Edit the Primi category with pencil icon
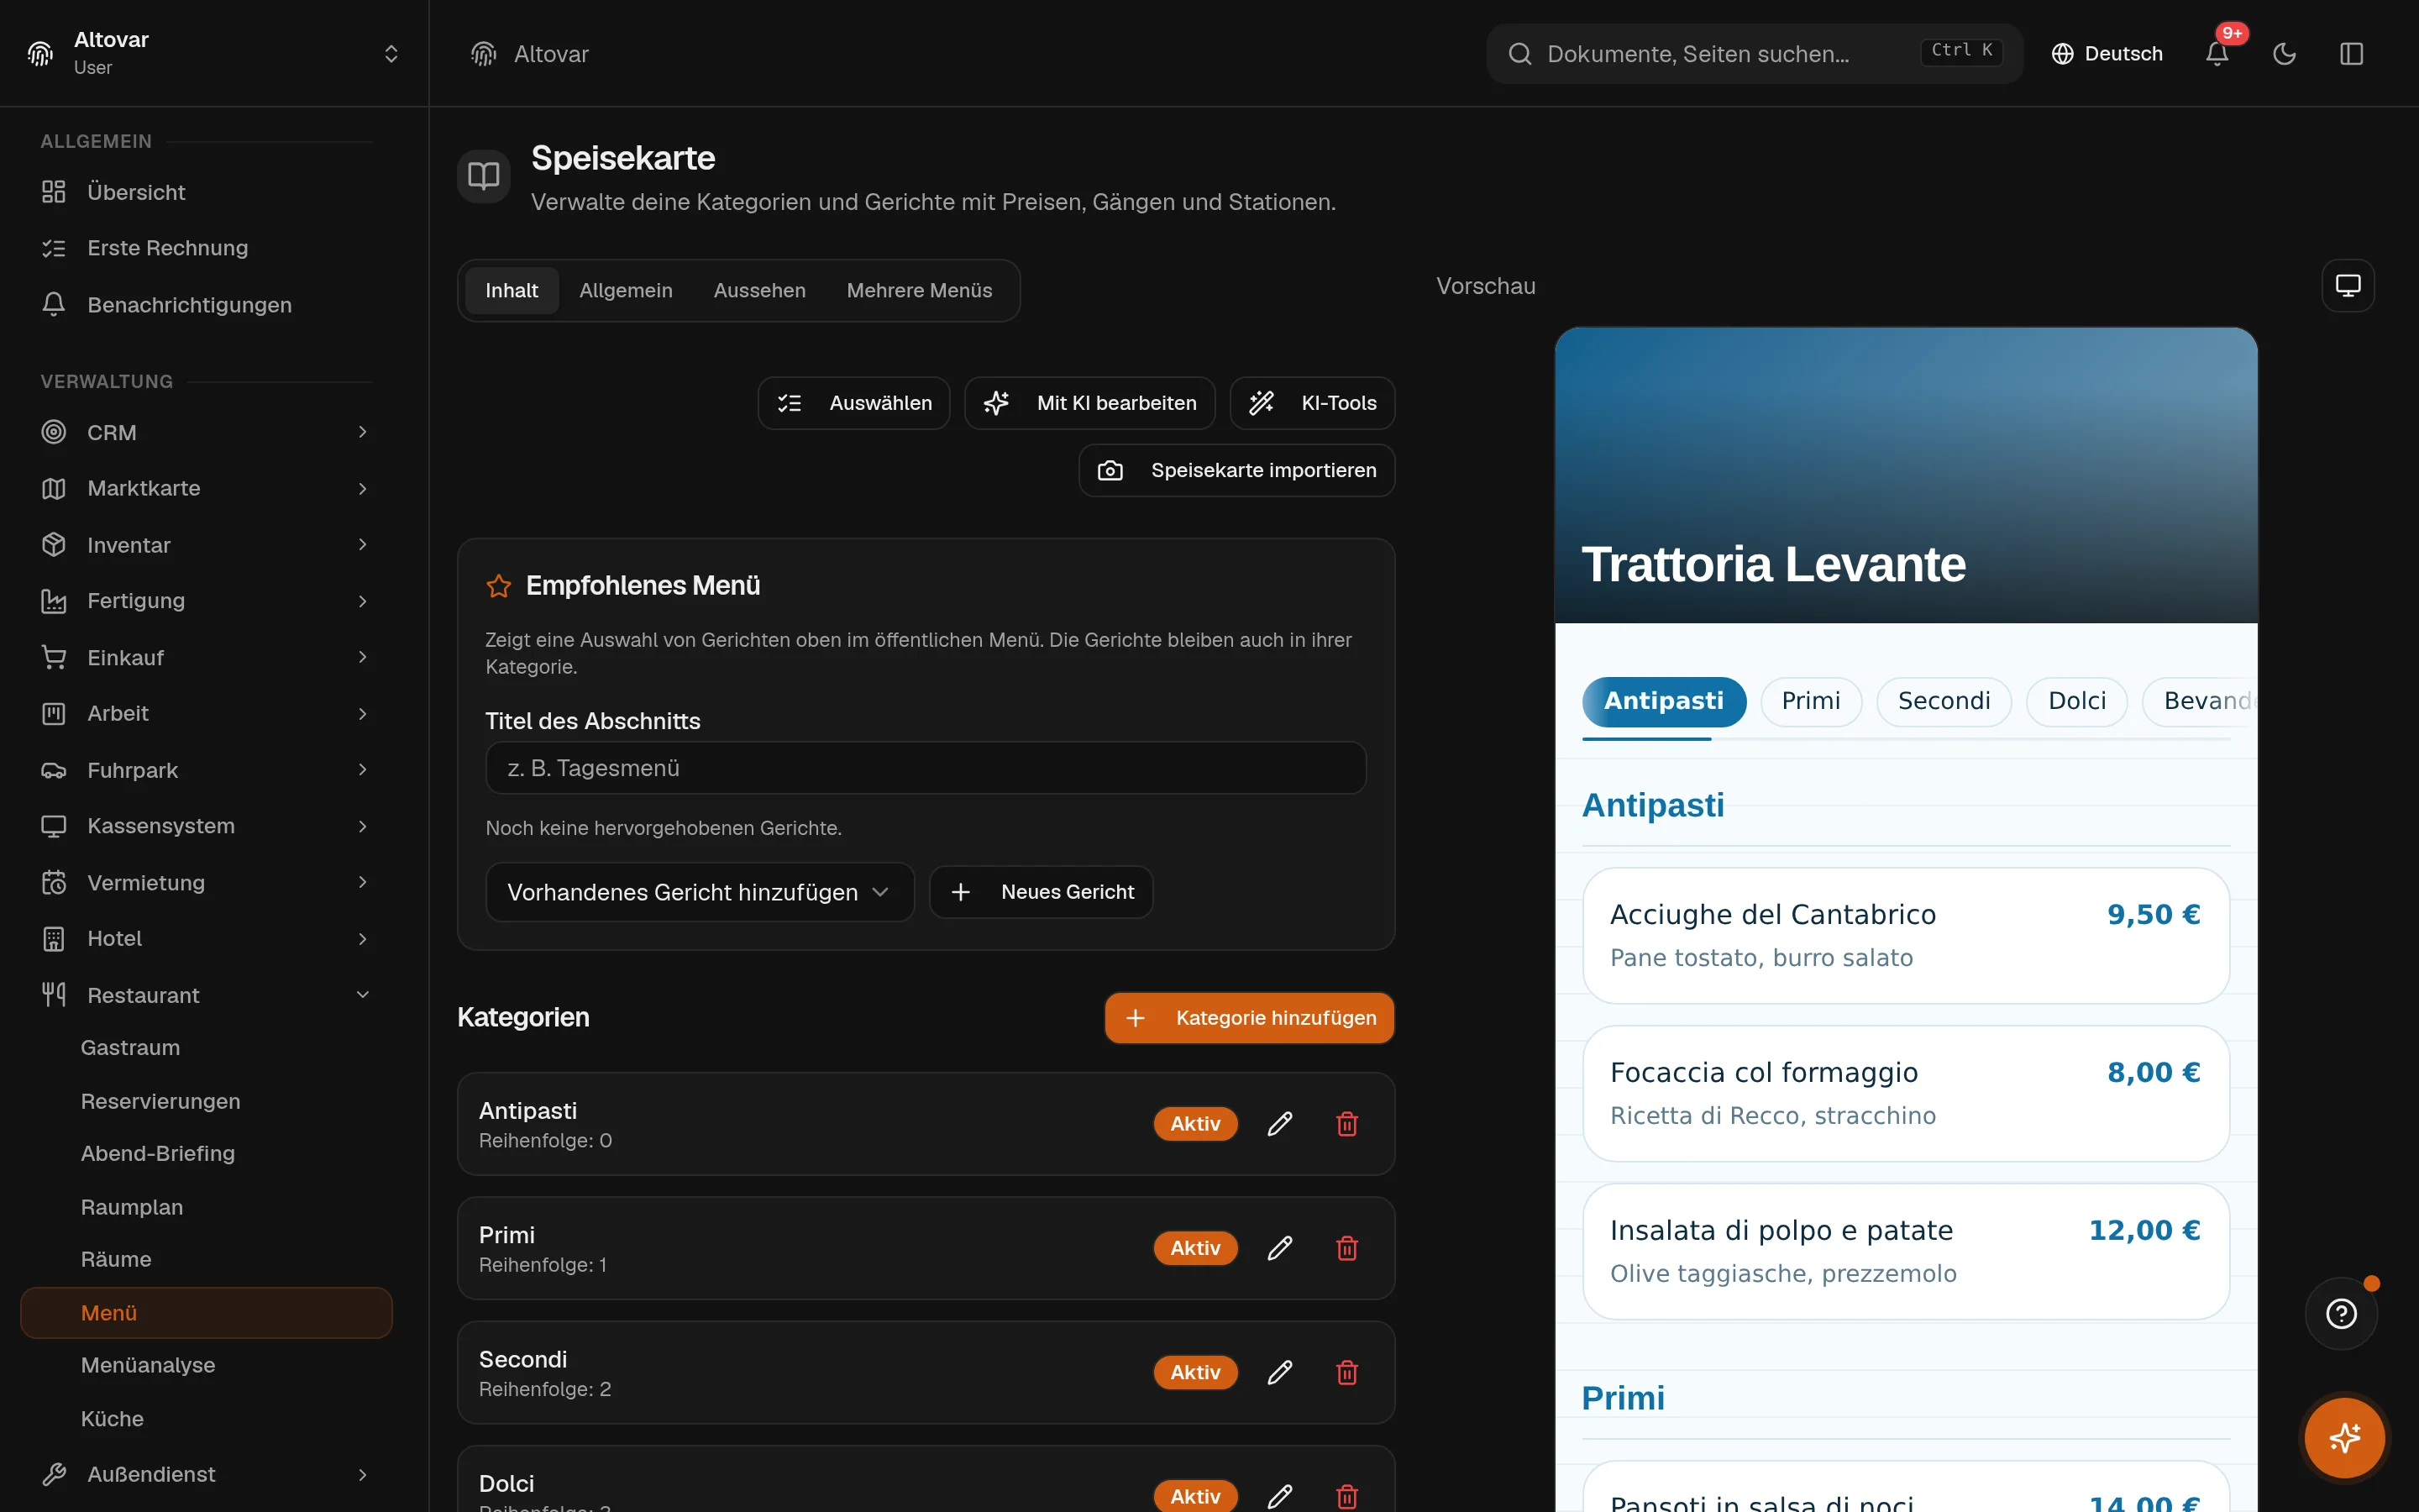This screenshot has height=1512, width=2419. tap(1279, 1248)
